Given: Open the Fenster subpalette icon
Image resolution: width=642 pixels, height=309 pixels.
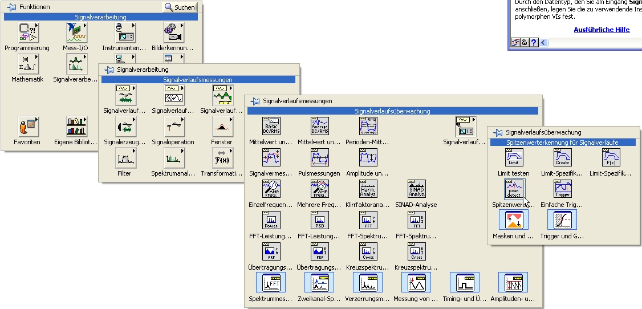Looking at the screenshot, I should tap(223, 127).
